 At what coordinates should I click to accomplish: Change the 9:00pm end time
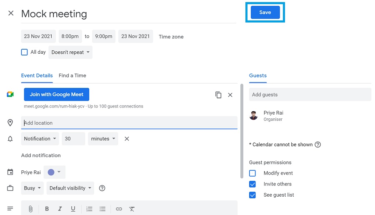(x=104, y=36)
